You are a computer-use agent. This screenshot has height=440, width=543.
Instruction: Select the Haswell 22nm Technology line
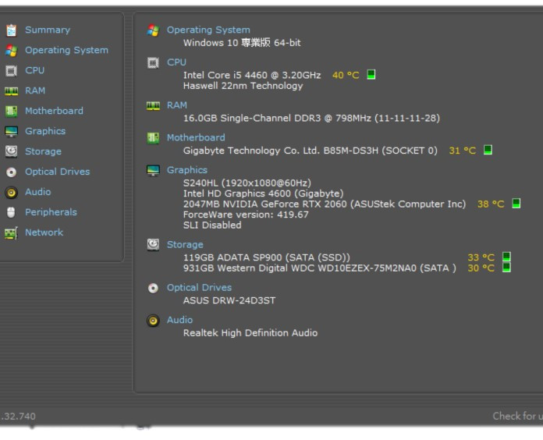click(243, 86)
